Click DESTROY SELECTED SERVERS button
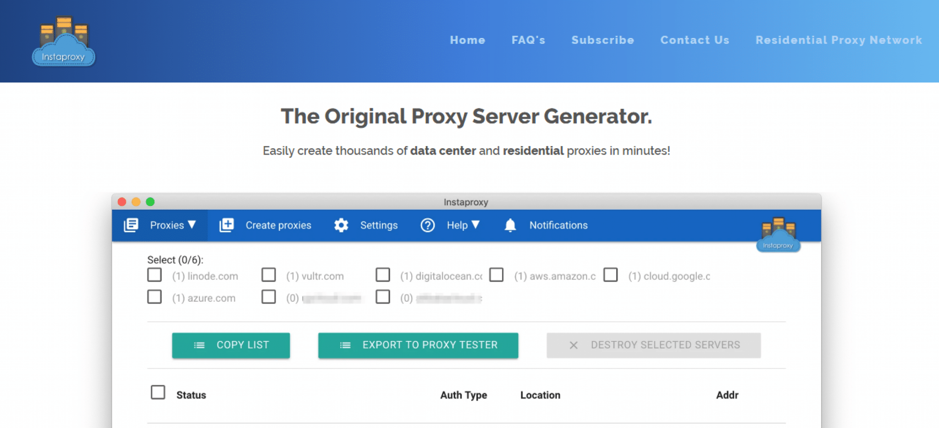939x428 pixels. tap(653, 345)
